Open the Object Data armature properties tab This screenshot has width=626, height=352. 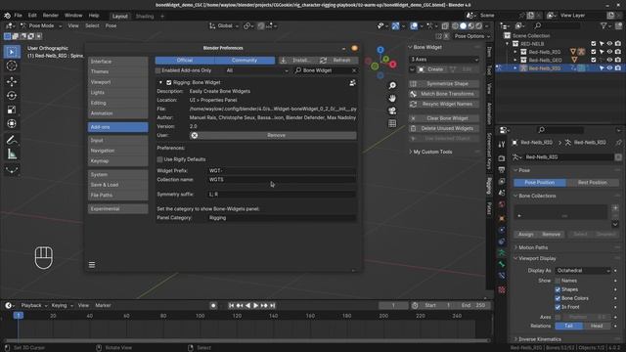502,252
